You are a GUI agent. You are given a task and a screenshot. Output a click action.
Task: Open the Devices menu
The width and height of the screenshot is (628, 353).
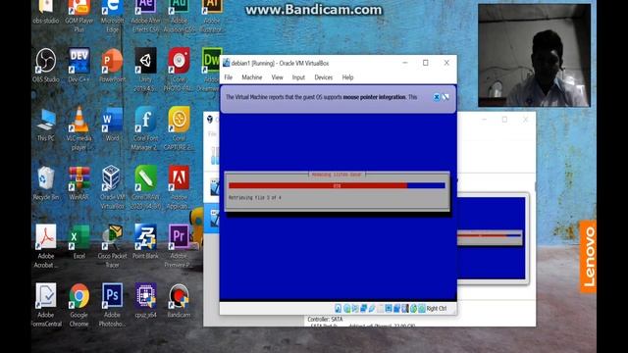click(x=324, y=77)
